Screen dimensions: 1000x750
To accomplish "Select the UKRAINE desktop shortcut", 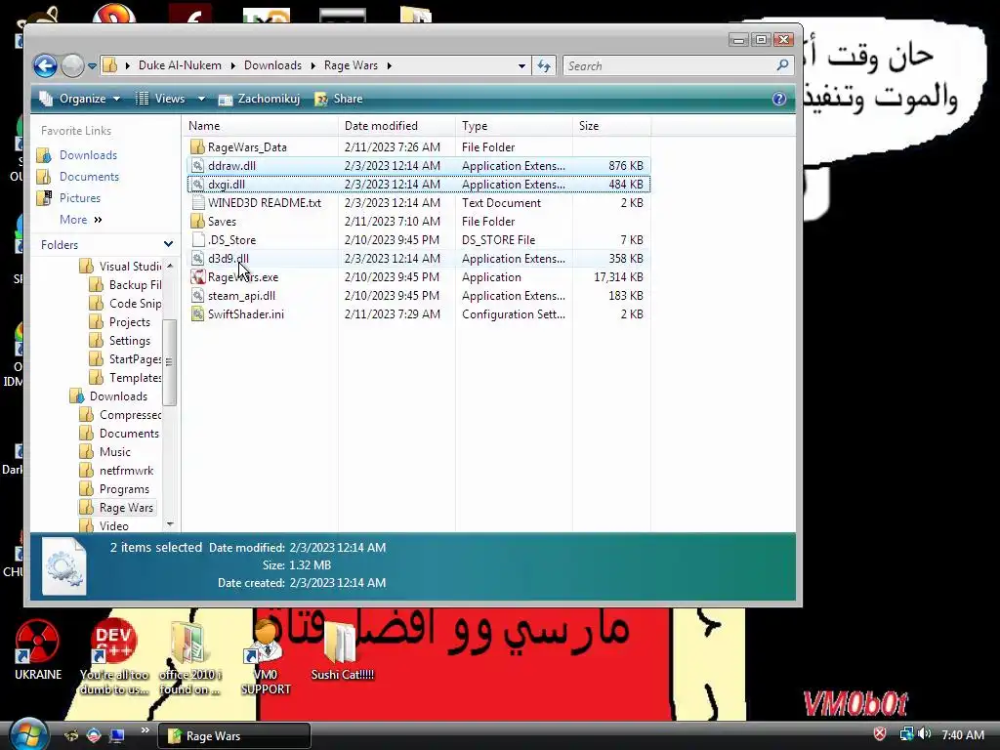I will click(x=38, y=650).
